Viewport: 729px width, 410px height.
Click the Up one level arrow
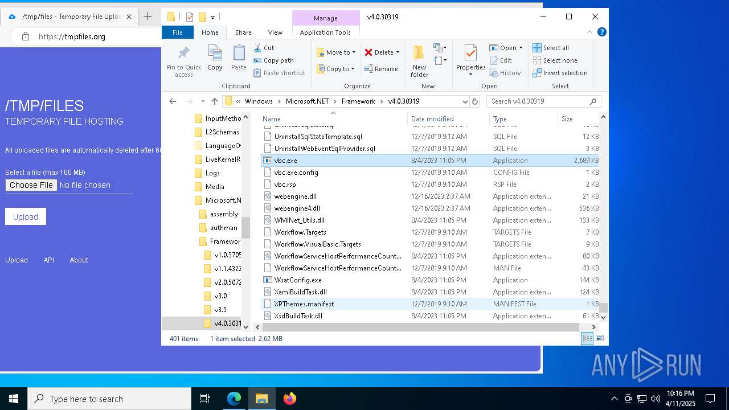(215, 101)
